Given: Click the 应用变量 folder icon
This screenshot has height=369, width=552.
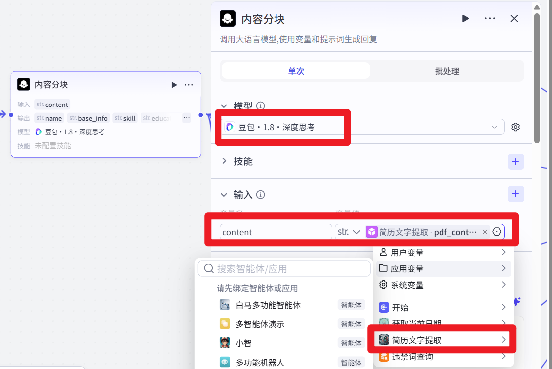Looking at the screenshot, I should point(383,268).
